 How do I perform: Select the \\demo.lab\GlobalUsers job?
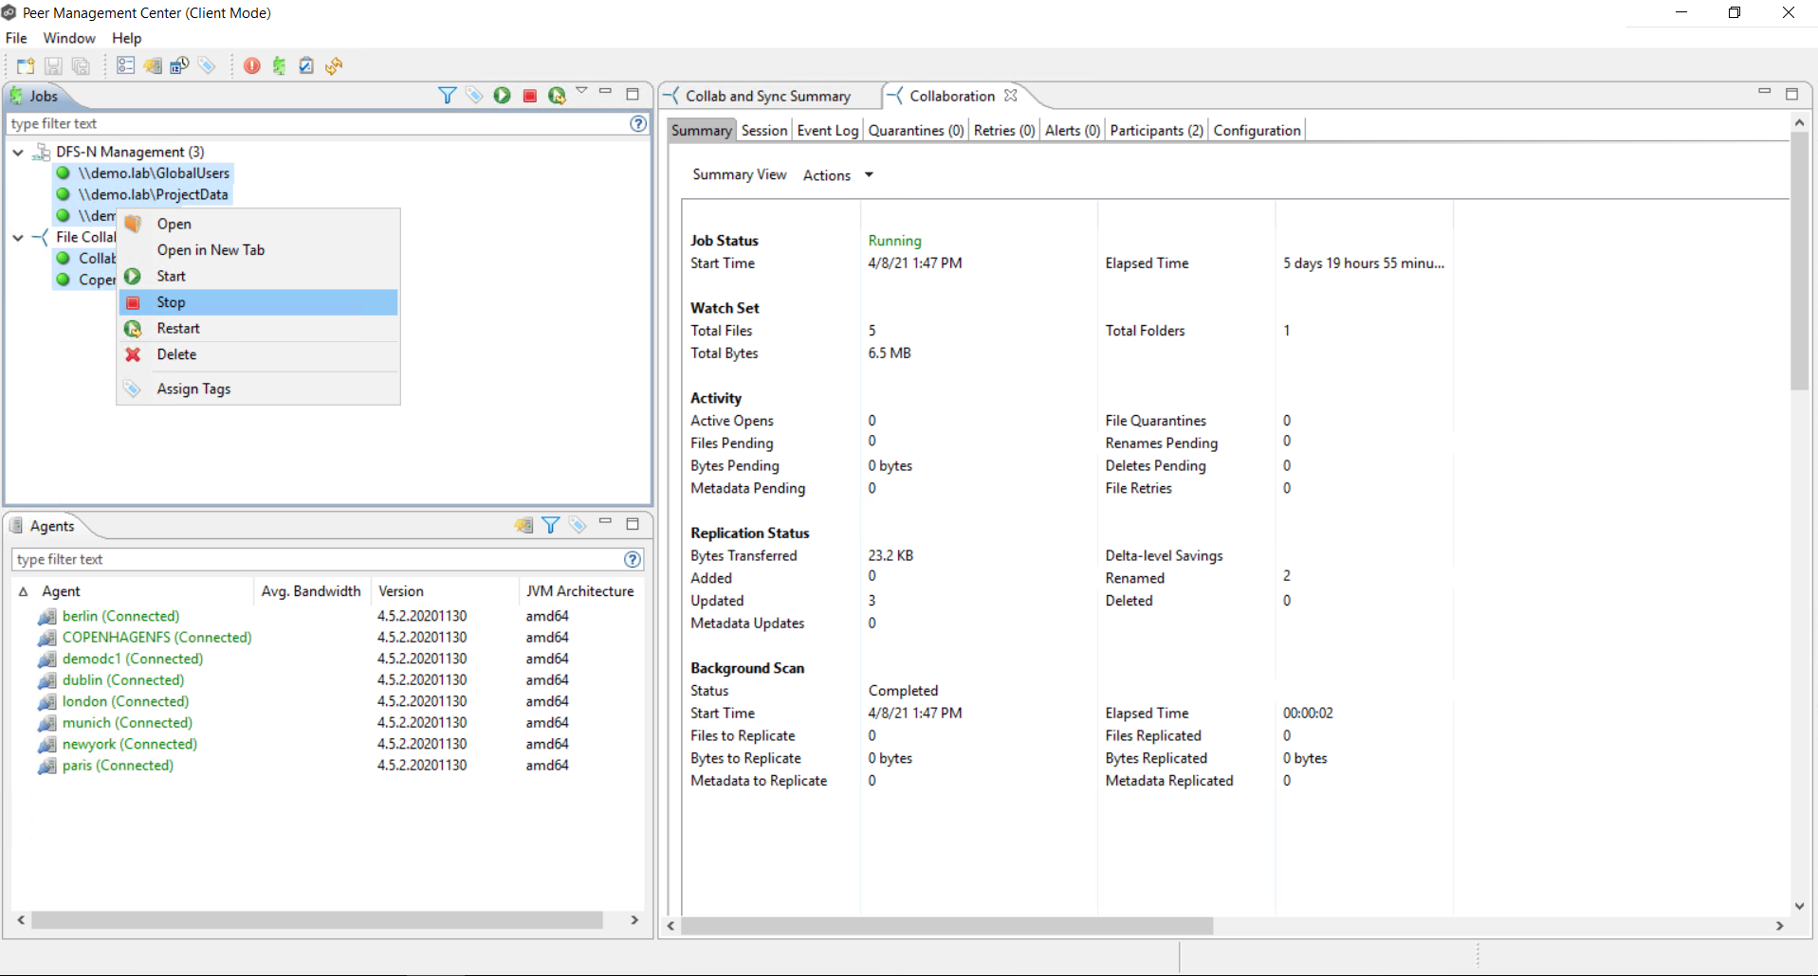coord(154,173)
